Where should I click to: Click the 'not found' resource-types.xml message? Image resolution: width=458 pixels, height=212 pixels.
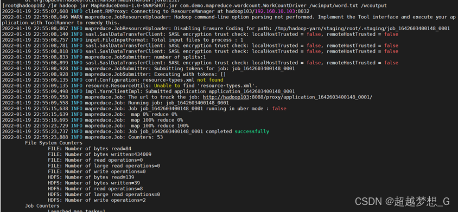point(210,80)
